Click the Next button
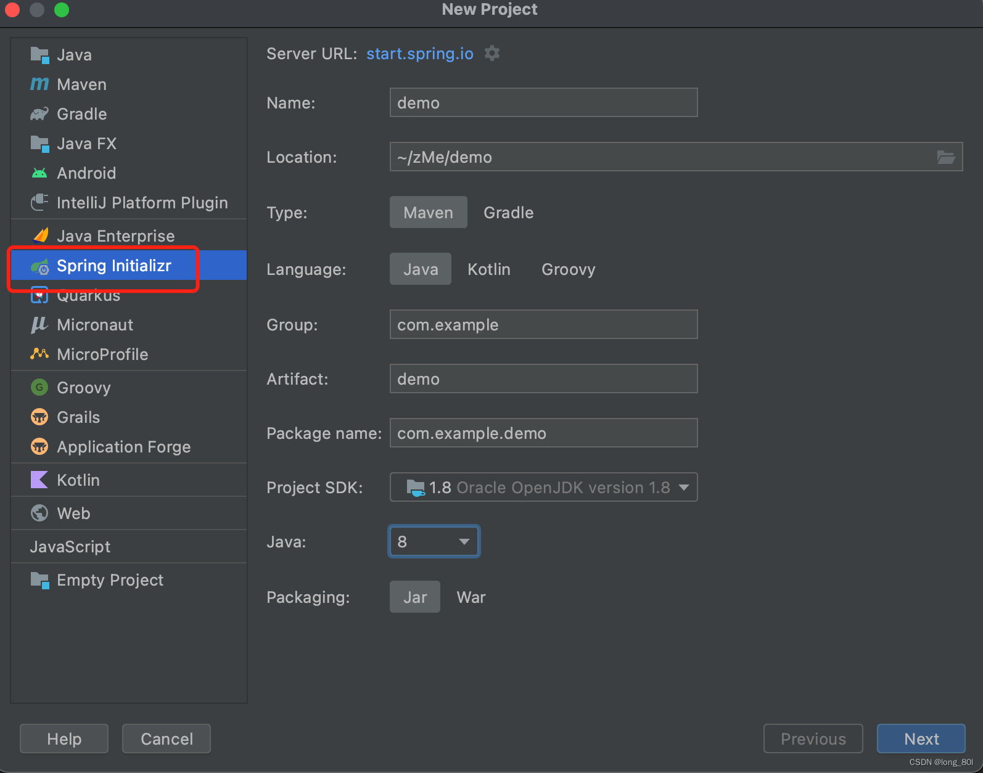The image size is (983, 773). point(921,738)
